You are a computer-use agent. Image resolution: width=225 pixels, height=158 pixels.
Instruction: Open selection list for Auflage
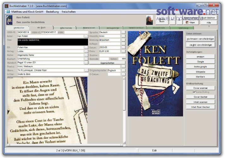coord(123,44)
